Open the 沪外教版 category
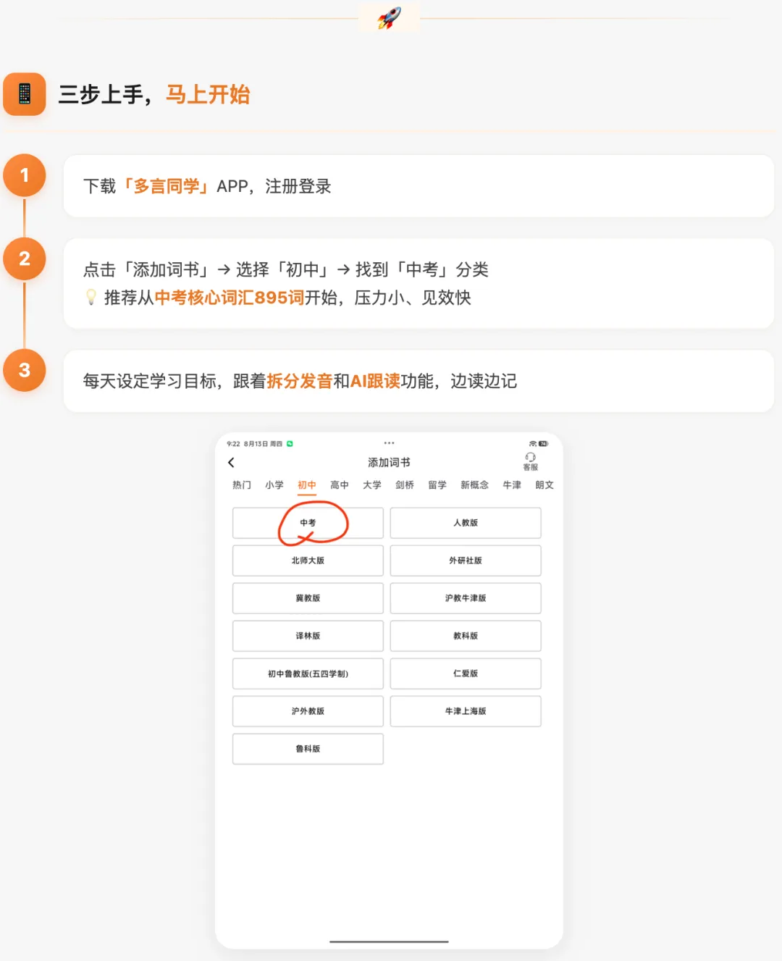The height and width of the screenshot is (961, 782). point(308,711)
